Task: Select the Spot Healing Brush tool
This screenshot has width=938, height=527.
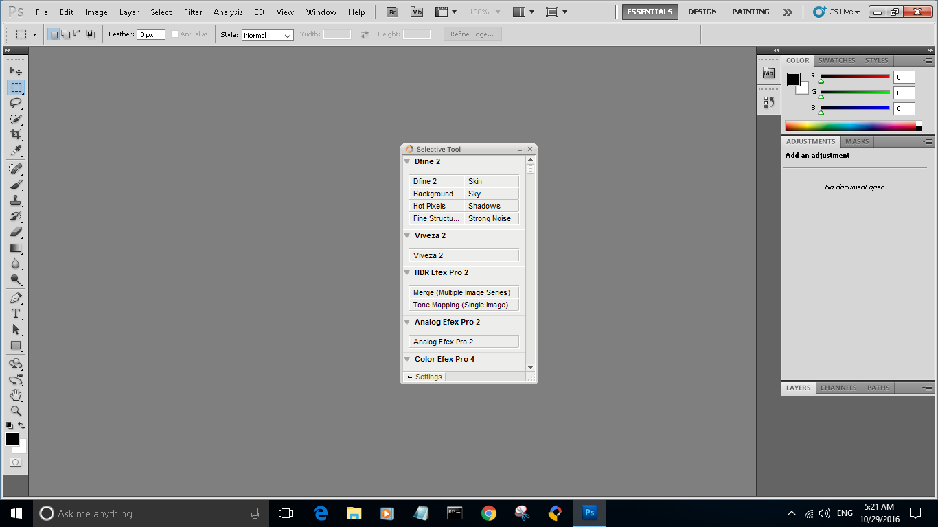Action: pos(16,169)
